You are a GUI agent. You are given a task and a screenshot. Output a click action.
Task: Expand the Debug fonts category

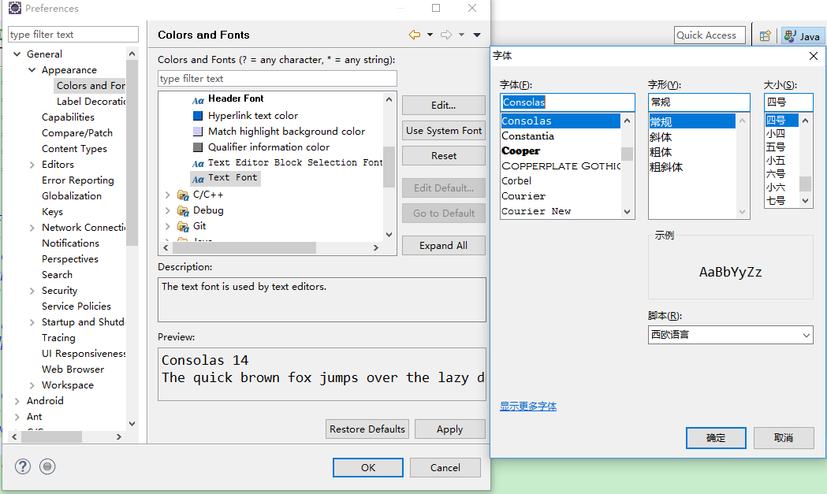coord(167,210)
